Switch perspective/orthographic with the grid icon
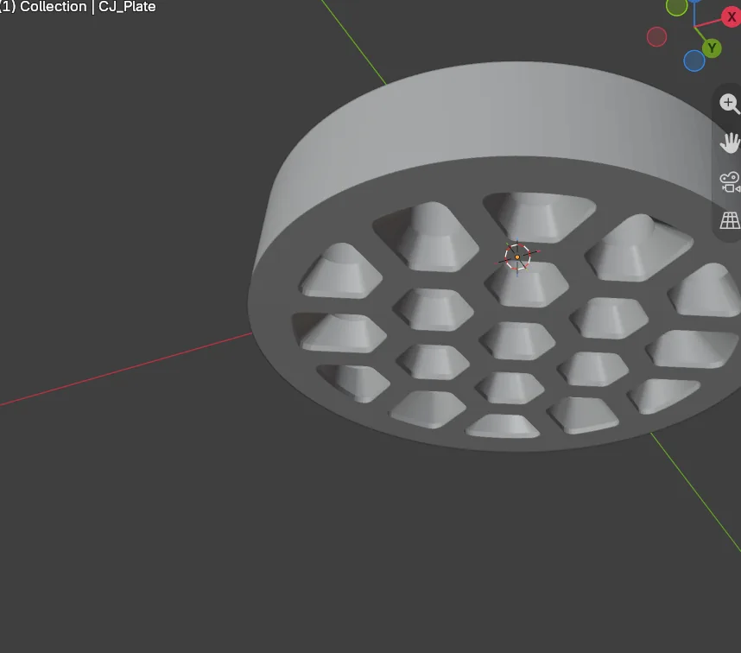The image size is (741, 653). [729, 220]
